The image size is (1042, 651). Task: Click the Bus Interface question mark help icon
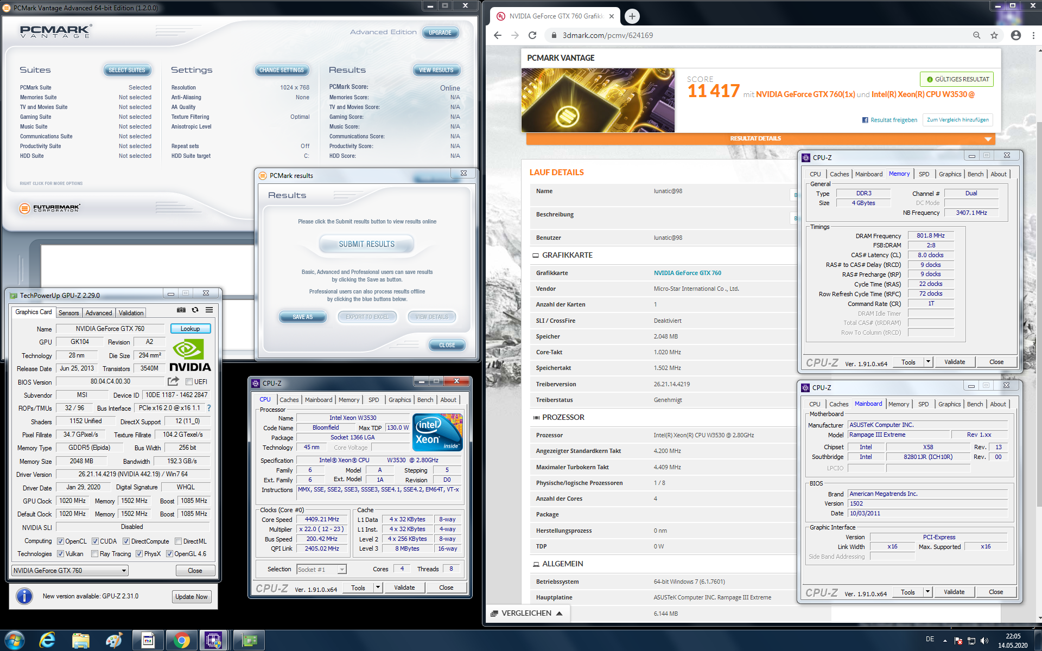pos(209,408)
